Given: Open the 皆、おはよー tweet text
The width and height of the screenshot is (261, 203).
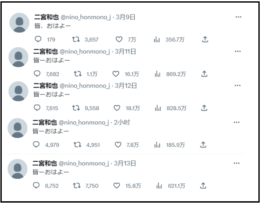Looking at the screenshot, I should (53, 26).
